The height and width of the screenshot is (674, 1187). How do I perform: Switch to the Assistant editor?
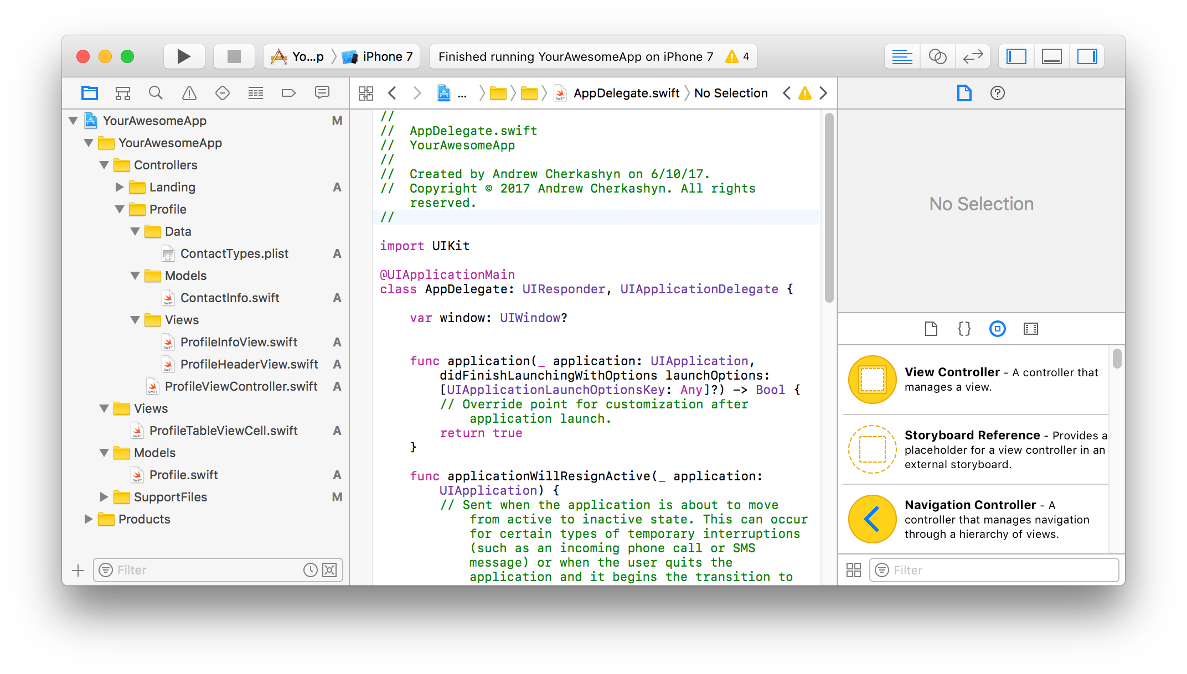(937, 56)
